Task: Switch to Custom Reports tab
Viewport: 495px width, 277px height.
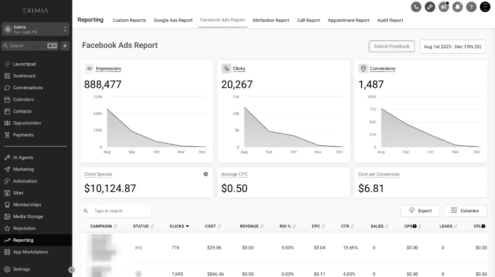Action: 129,20
